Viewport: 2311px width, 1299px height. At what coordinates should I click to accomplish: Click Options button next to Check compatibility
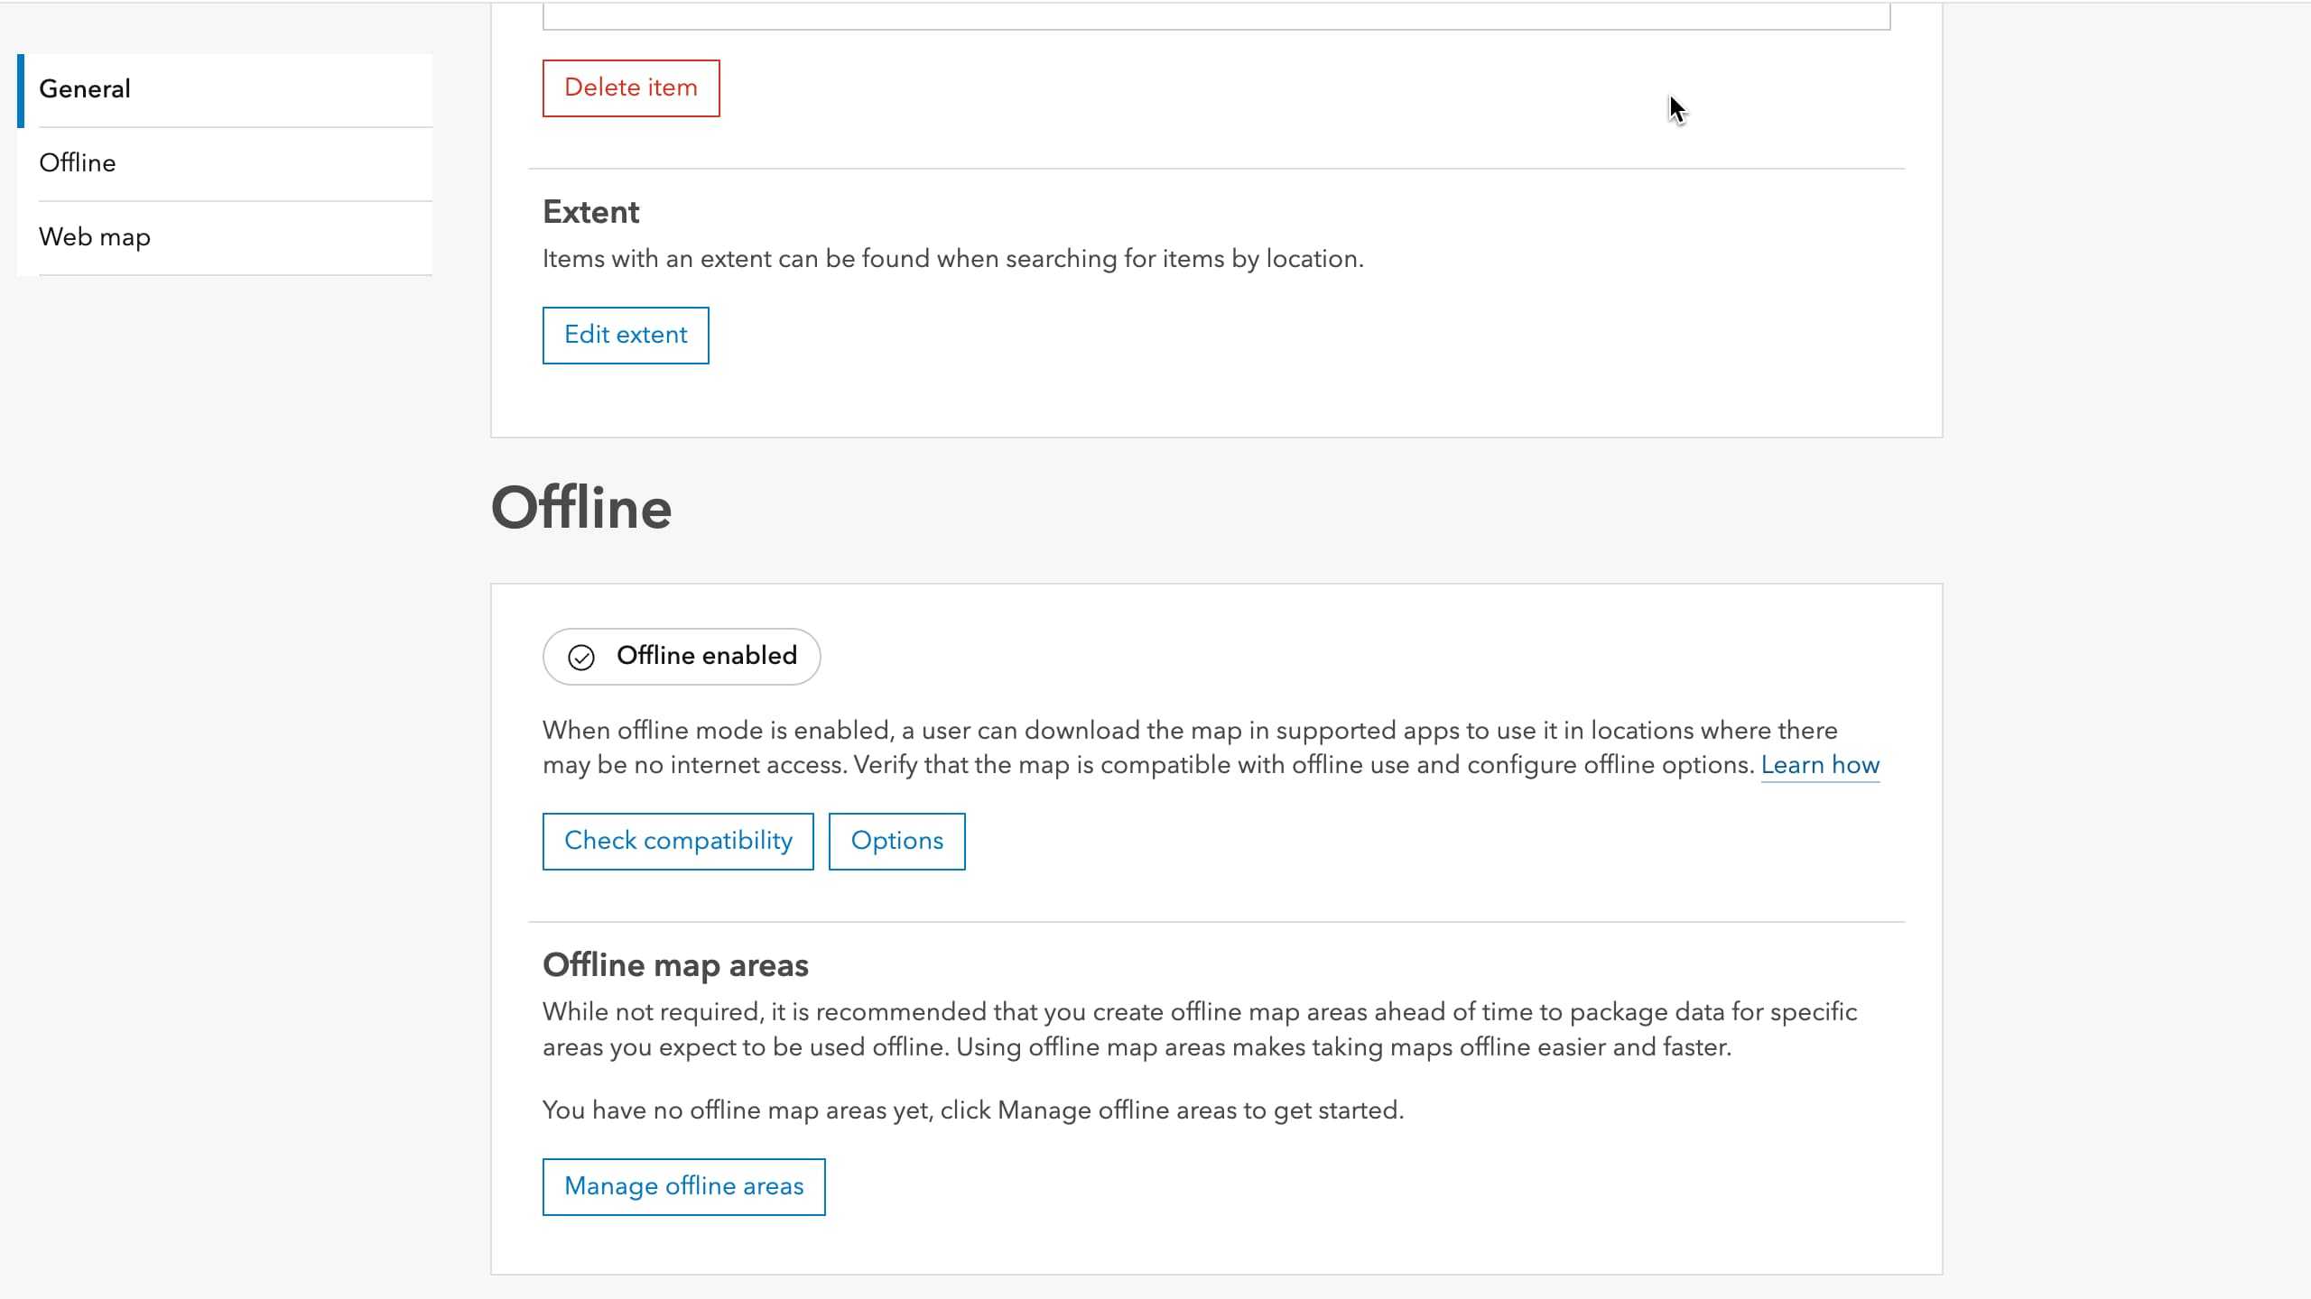coord(896,840)
